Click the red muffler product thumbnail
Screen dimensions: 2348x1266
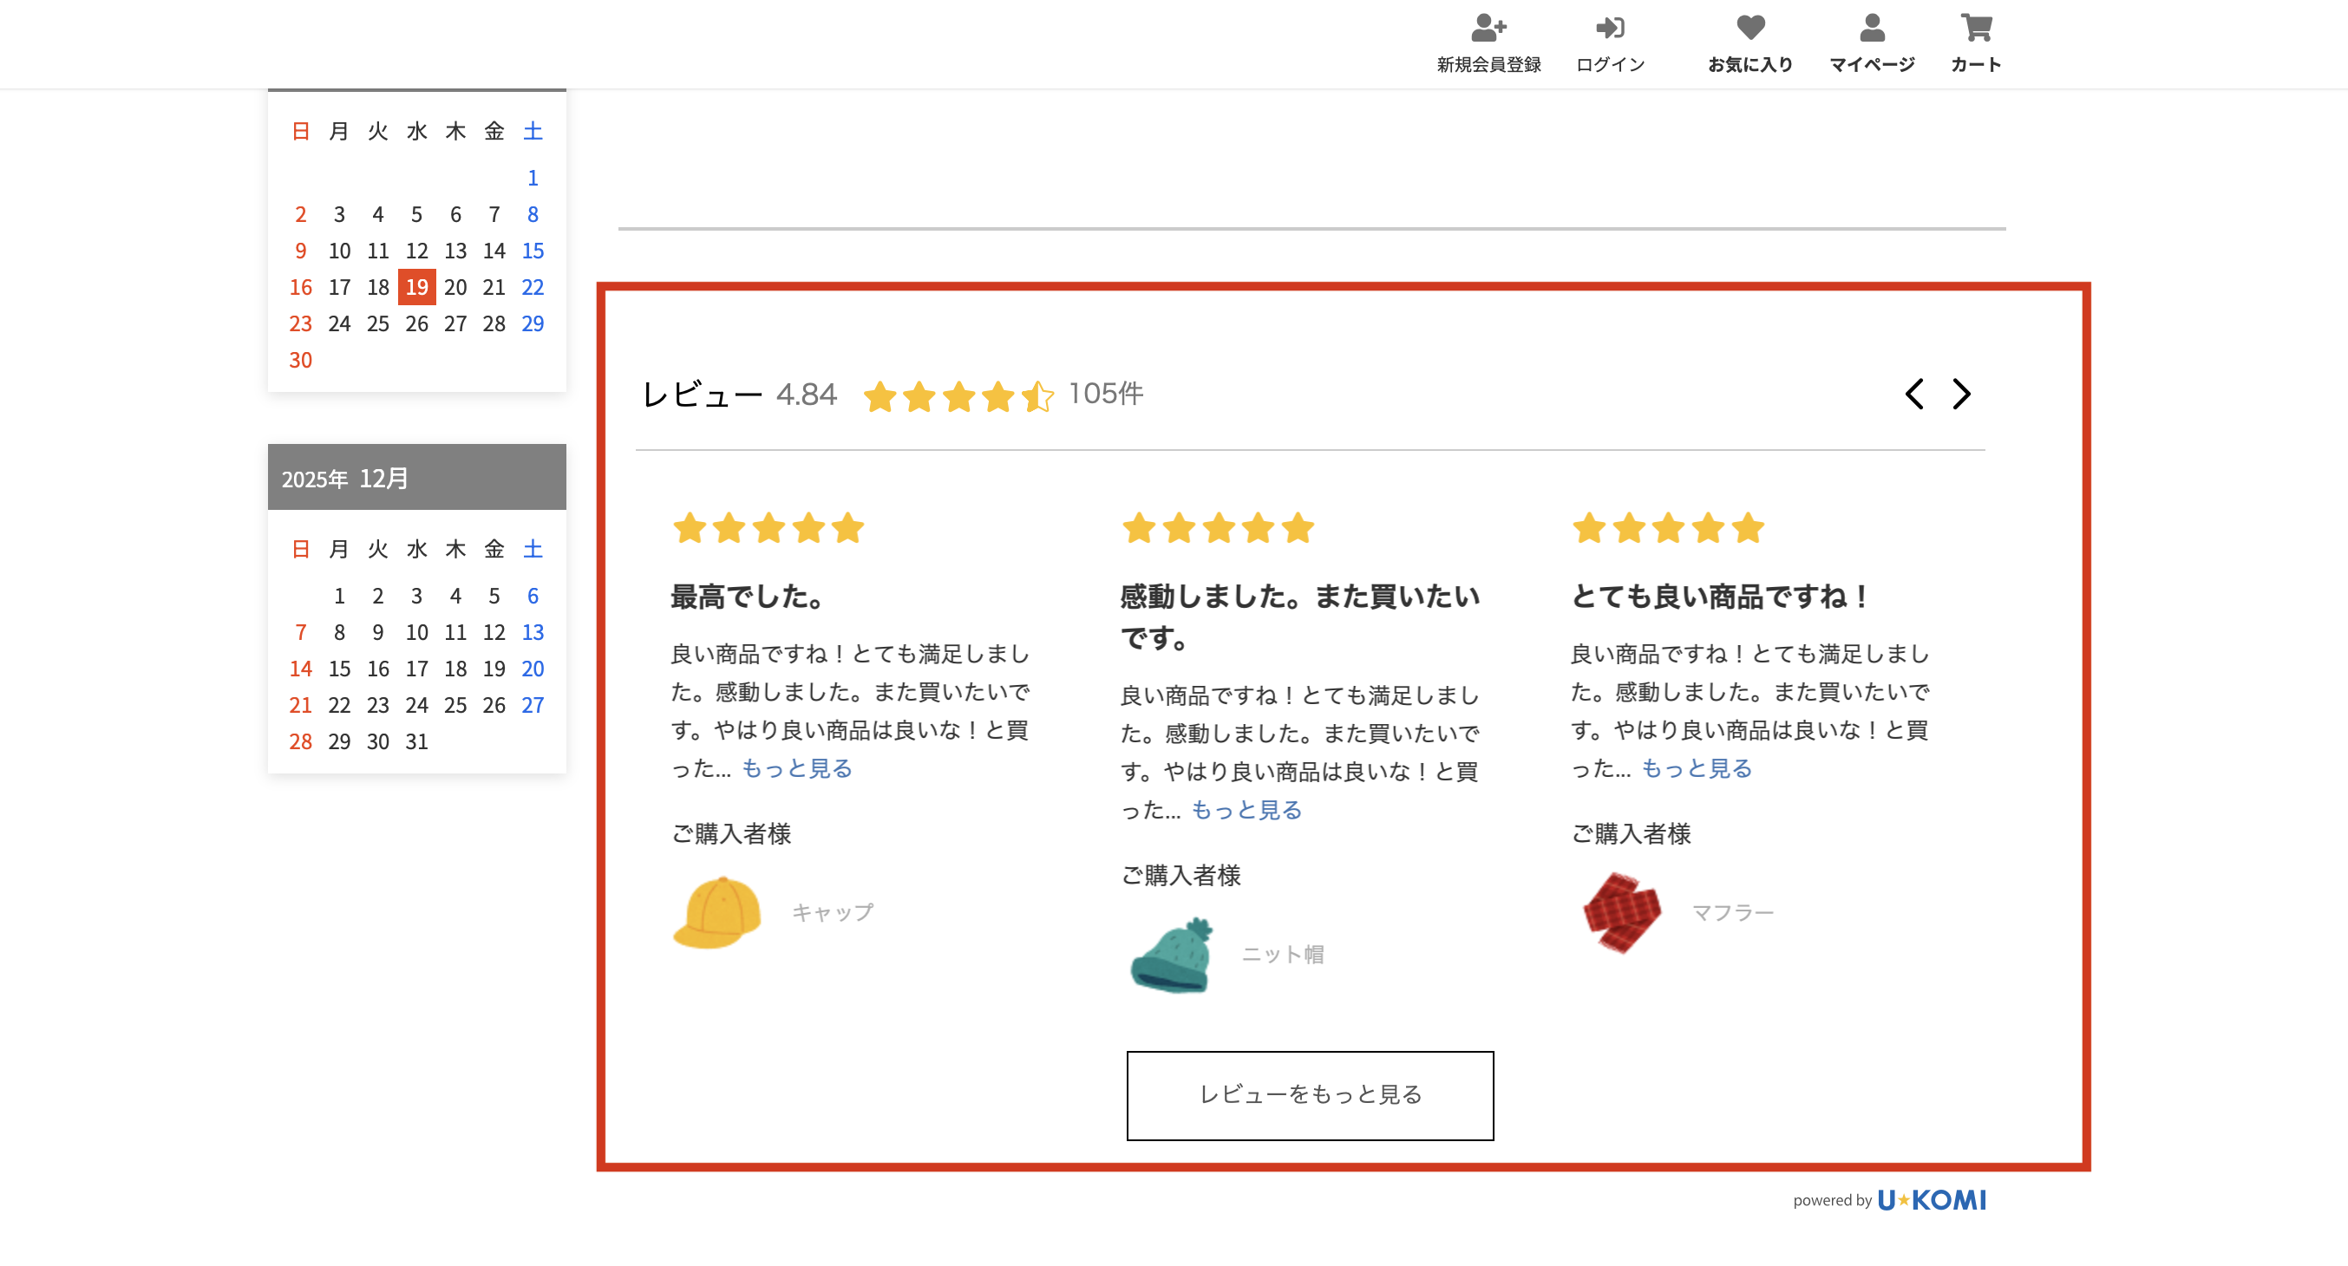(1621, 912)
